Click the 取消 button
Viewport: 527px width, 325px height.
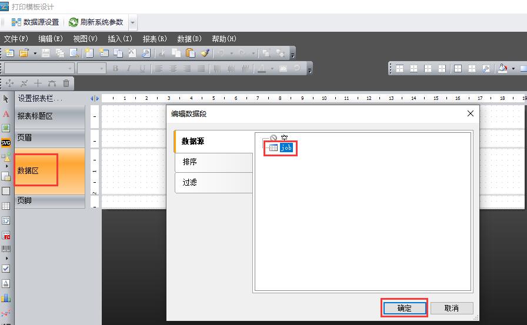[451, 308]
